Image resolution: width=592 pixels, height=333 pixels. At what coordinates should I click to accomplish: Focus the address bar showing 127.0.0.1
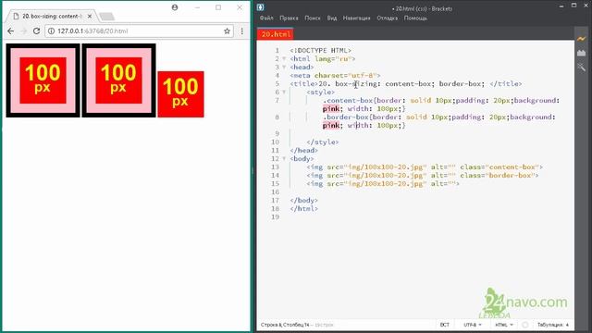pos(139,31)
